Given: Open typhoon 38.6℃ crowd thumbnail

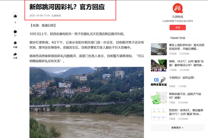Looking at the screenshot, I should click(x=159, y=65).
